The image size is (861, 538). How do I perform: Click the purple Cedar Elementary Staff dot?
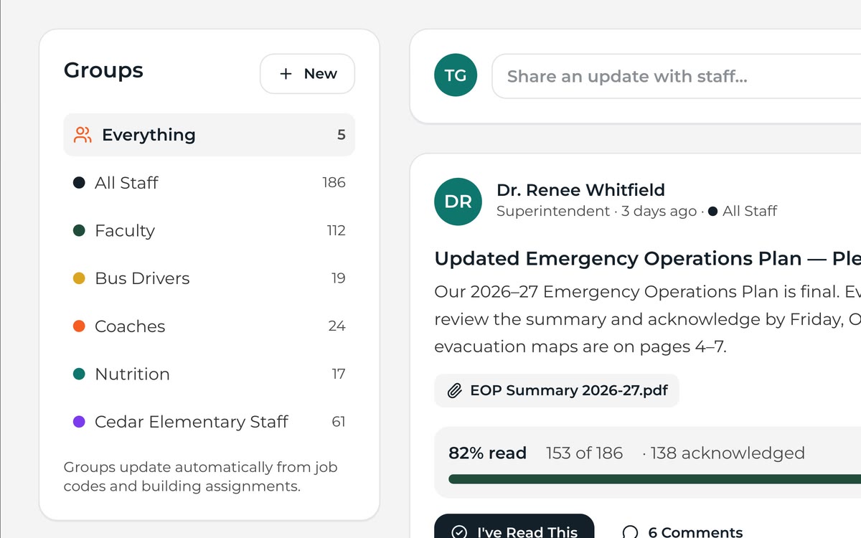[79, 422]
